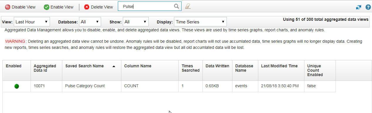The image size is (372, 113).
Task: Click the Times Searched value 1
Action: 183,86
